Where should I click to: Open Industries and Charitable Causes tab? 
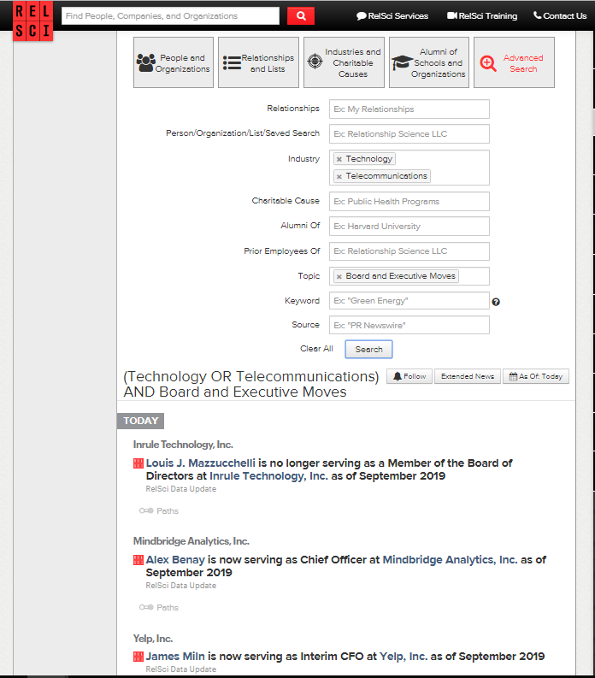pos(344,62)
